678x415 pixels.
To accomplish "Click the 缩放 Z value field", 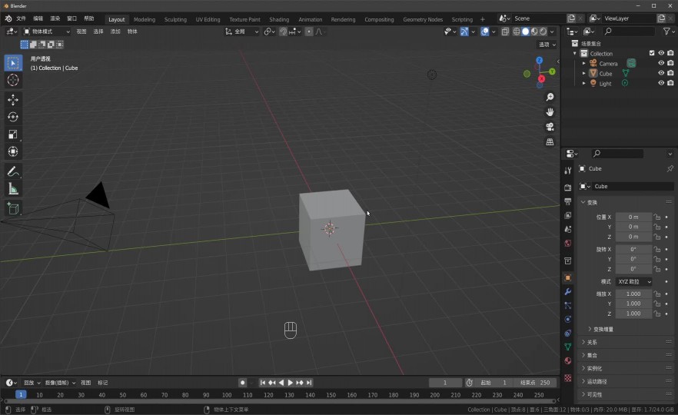I will pyautogui.click(x=633, y=314).
